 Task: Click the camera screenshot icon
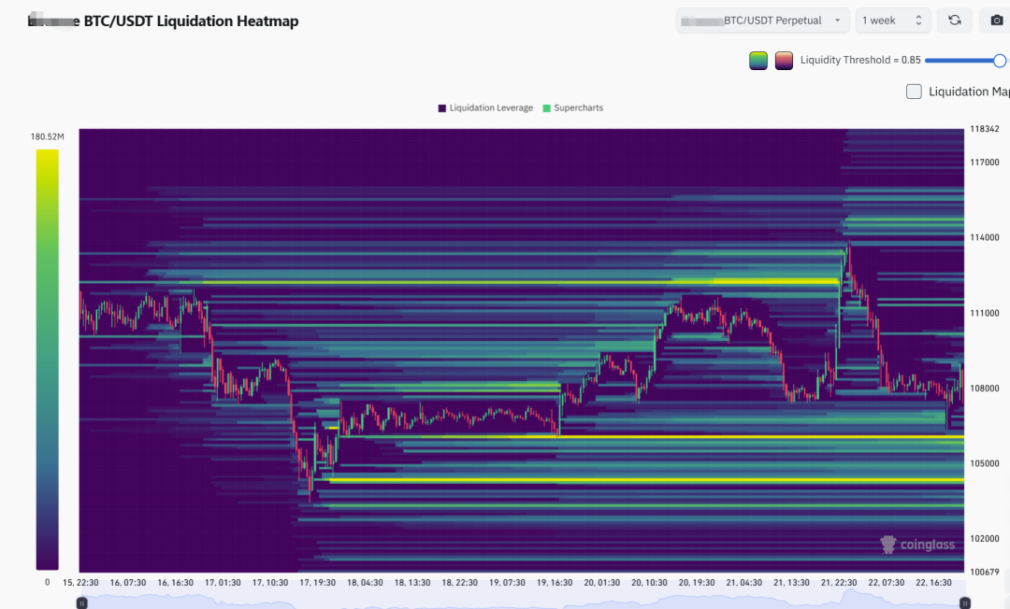996,21
